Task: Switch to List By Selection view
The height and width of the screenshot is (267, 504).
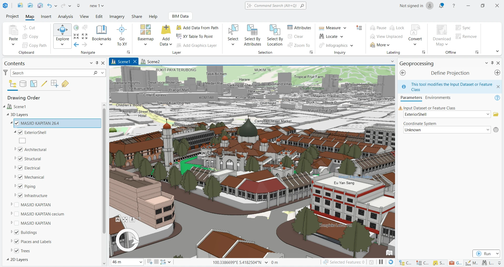Action: coord(34,84)
